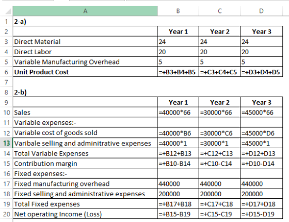This screenshot has height=222, width=289.
Task: Select column D header
Action: [x=261, y=11]
